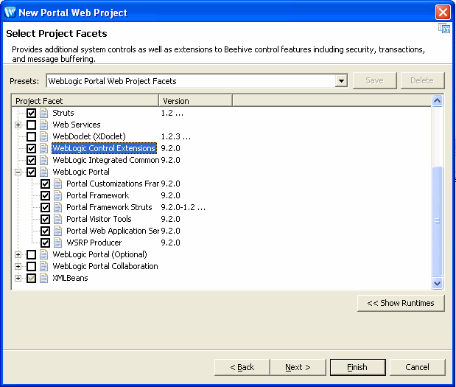
Task: Click the WebLogic Portal Collaboration facet icon
Action: pyautogui.click(x=43, y=266)
